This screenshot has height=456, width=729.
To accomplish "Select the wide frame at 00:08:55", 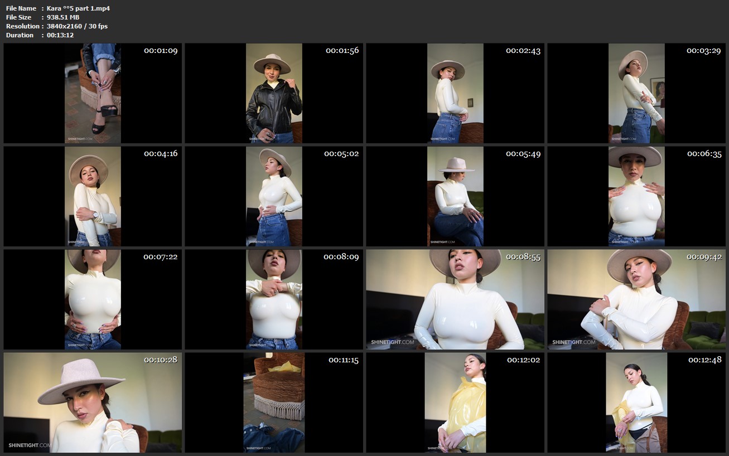I will click(455, 299).
